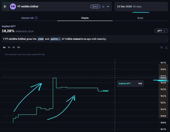The image size is (170, 132).
Task: Click the timestamp 2026/10/22 10:14
Action: 24,31
